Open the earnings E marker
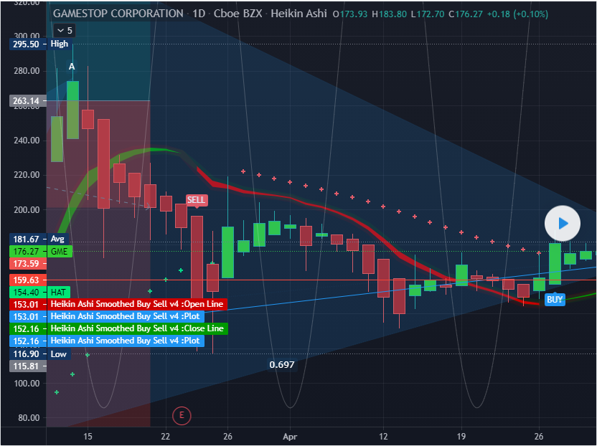The width and height of the screenshot is (597, 446). (x=182, y=414)
